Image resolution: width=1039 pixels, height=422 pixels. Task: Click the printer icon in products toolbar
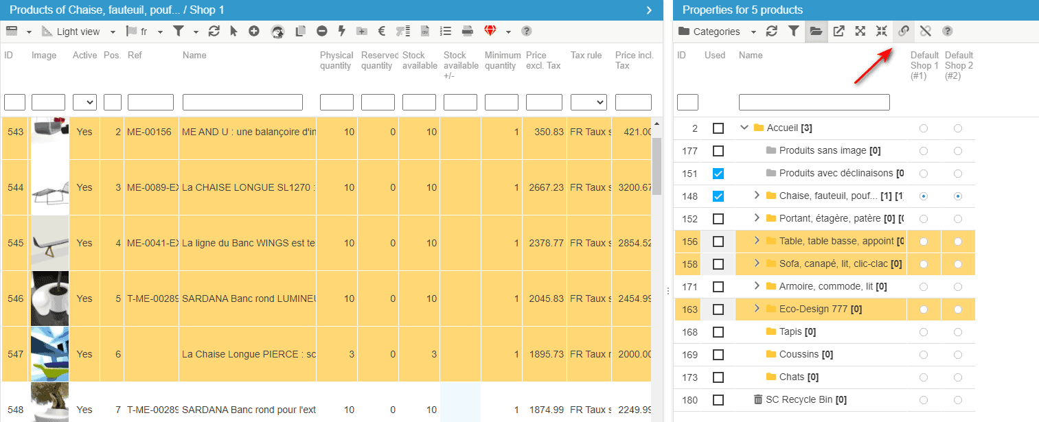(467, 31)
